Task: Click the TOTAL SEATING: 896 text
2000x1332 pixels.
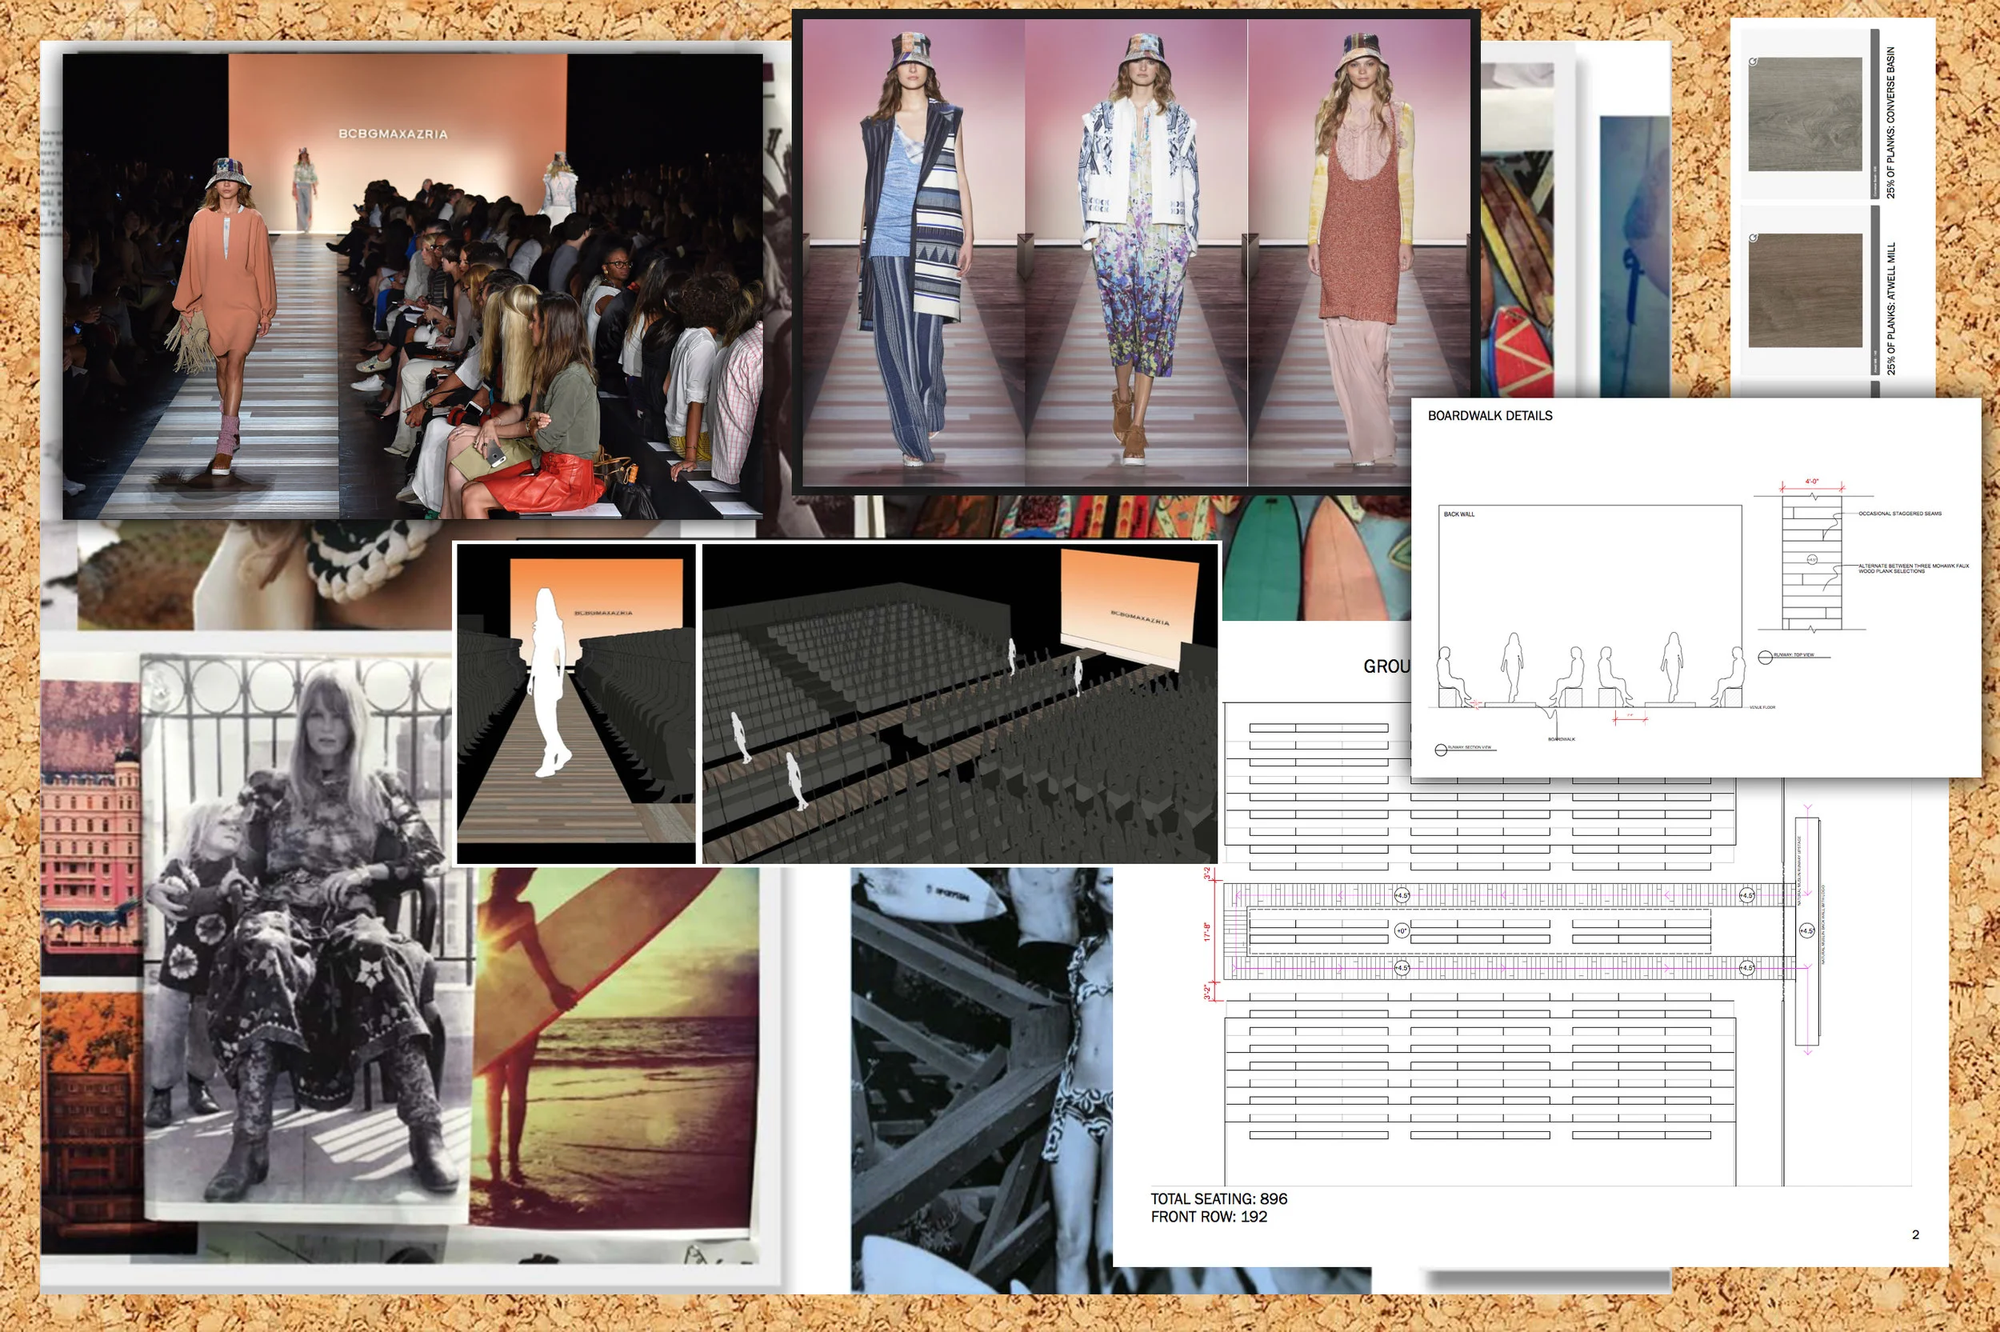Action: point(1218,1198)
